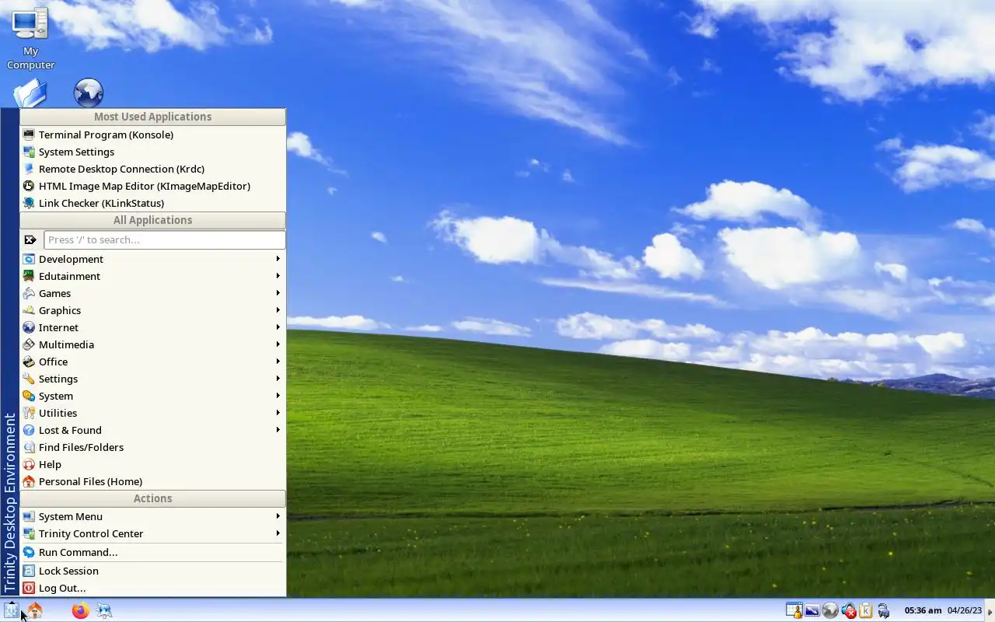Expand the Games submenu
This screenshot has width=995, height=622.
pos(152,293)
